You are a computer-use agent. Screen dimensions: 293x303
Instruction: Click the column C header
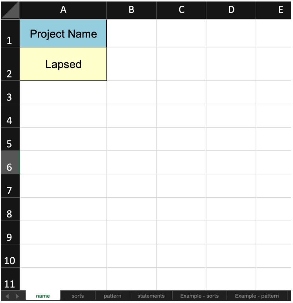coord(181,10)
